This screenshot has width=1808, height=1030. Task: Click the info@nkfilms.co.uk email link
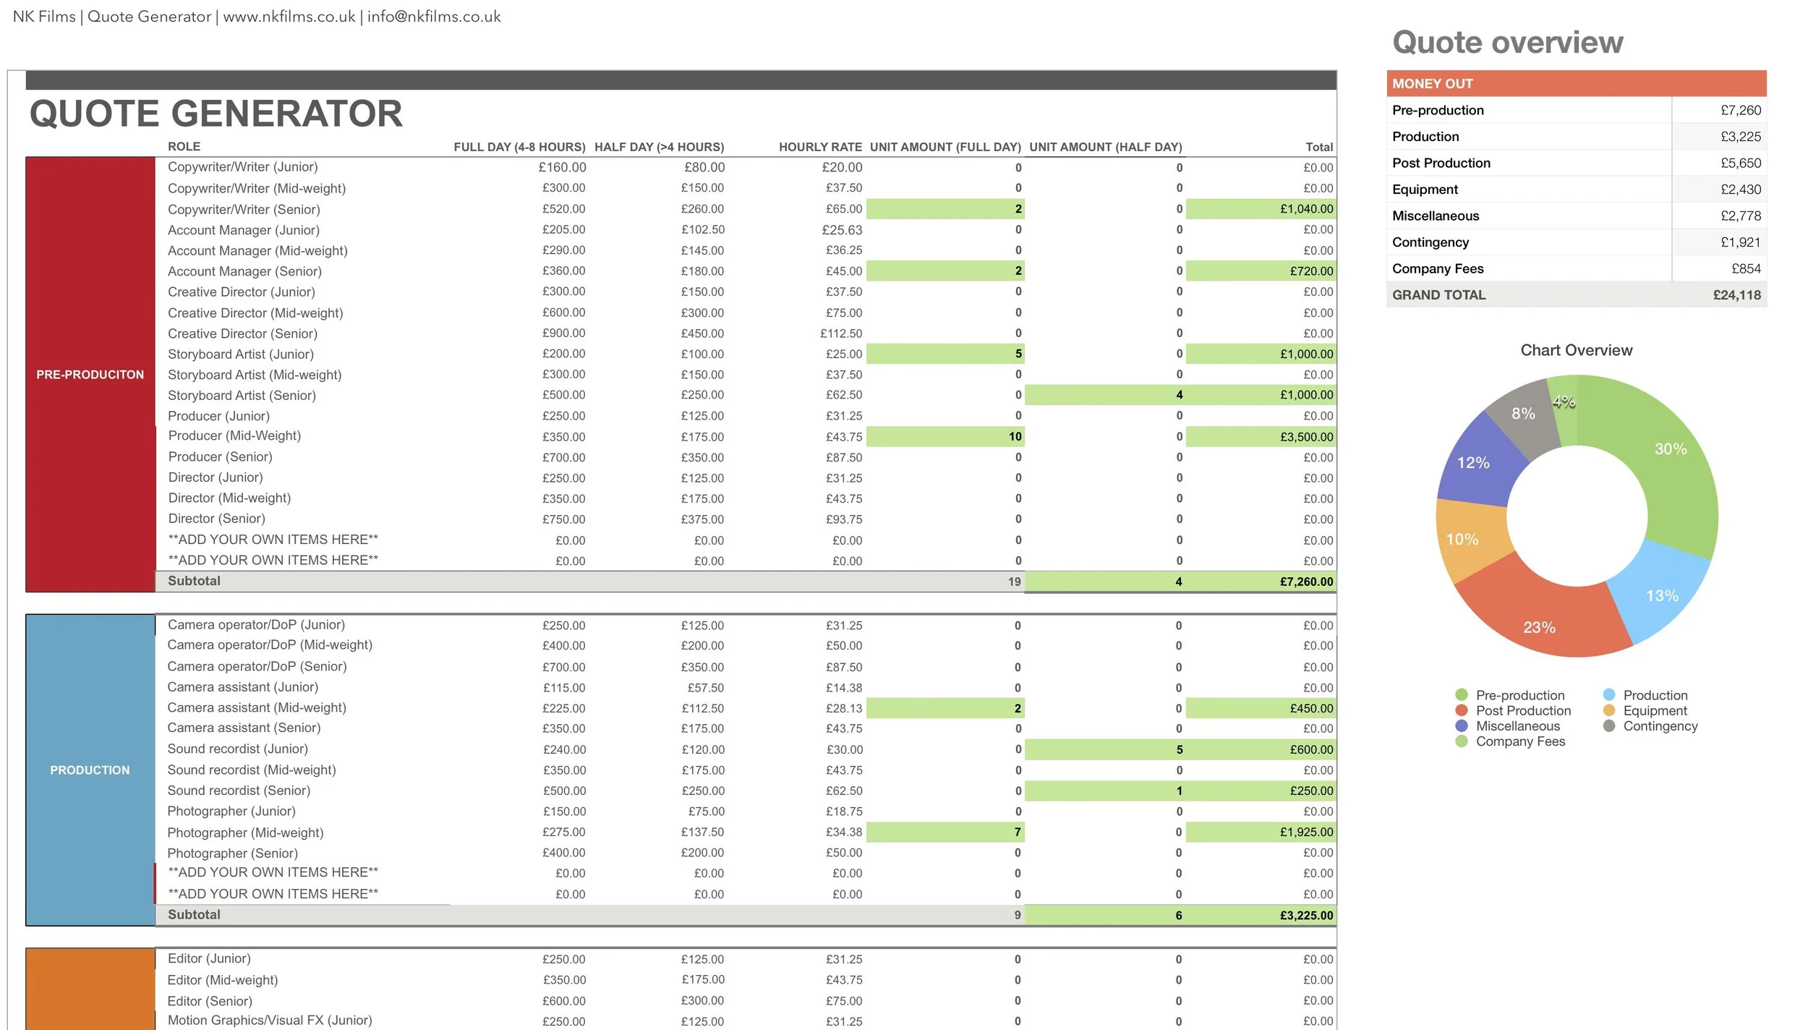(434, 16)
